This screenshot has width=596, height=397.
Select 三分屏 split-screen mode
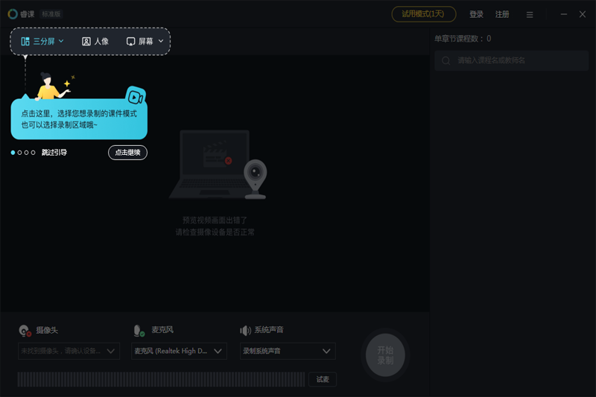pyautogui.click(x=42, y=42)
